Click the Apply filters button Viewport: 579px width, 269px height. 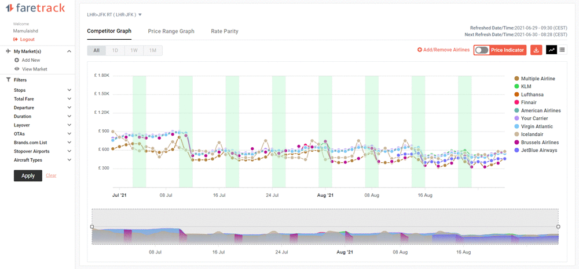coord(28,175)
